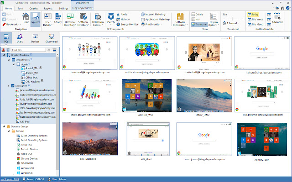
Task: Open the Alerts component
Action: point(123,14)
